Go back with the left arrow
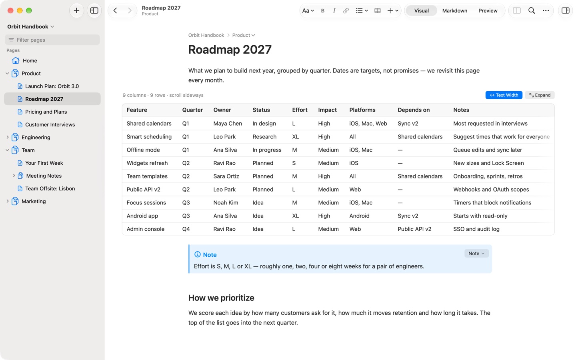576x360 pixels. [x=115, y=10]
